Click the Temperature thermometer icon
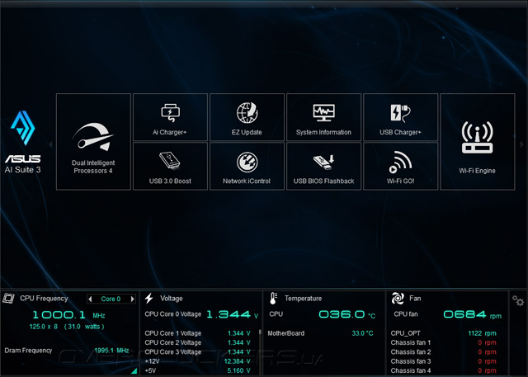528x377 pixels. [x=273, y=299]
